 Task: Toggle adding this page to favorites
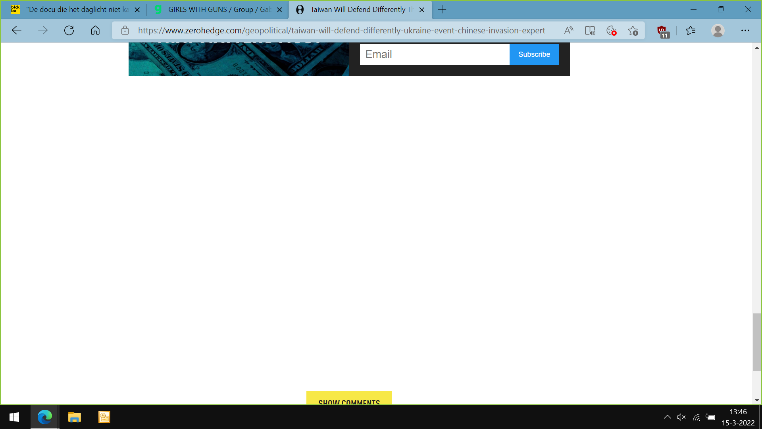point(633,30)
